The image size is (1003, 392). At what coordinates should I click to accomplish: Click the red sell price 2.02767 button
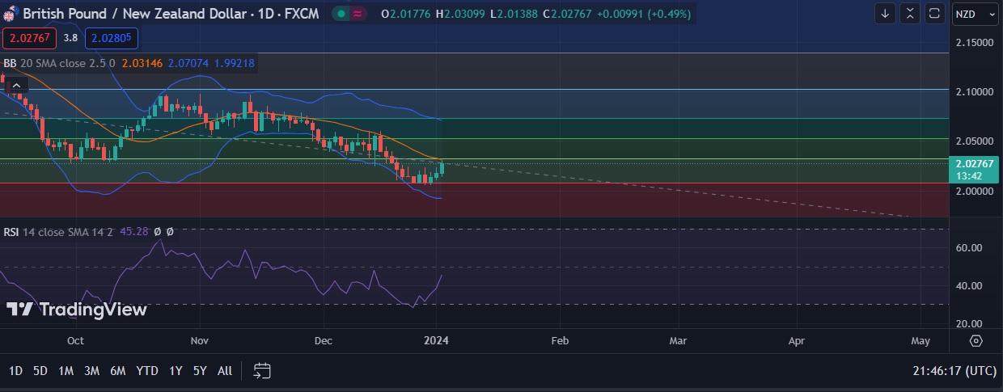tap(28, 37)
